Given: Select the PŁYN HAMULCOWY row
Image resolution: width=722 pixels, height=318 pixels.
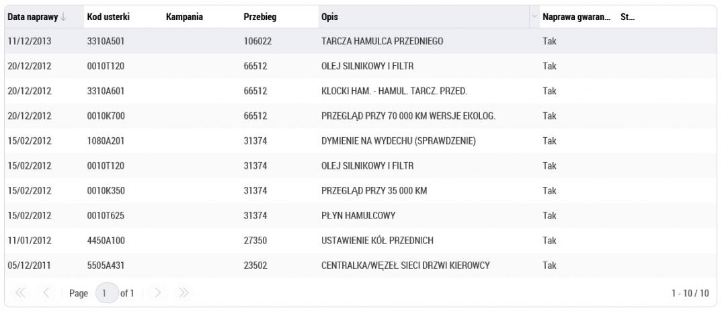Looking at the screenshot, I should coord(360,215).
